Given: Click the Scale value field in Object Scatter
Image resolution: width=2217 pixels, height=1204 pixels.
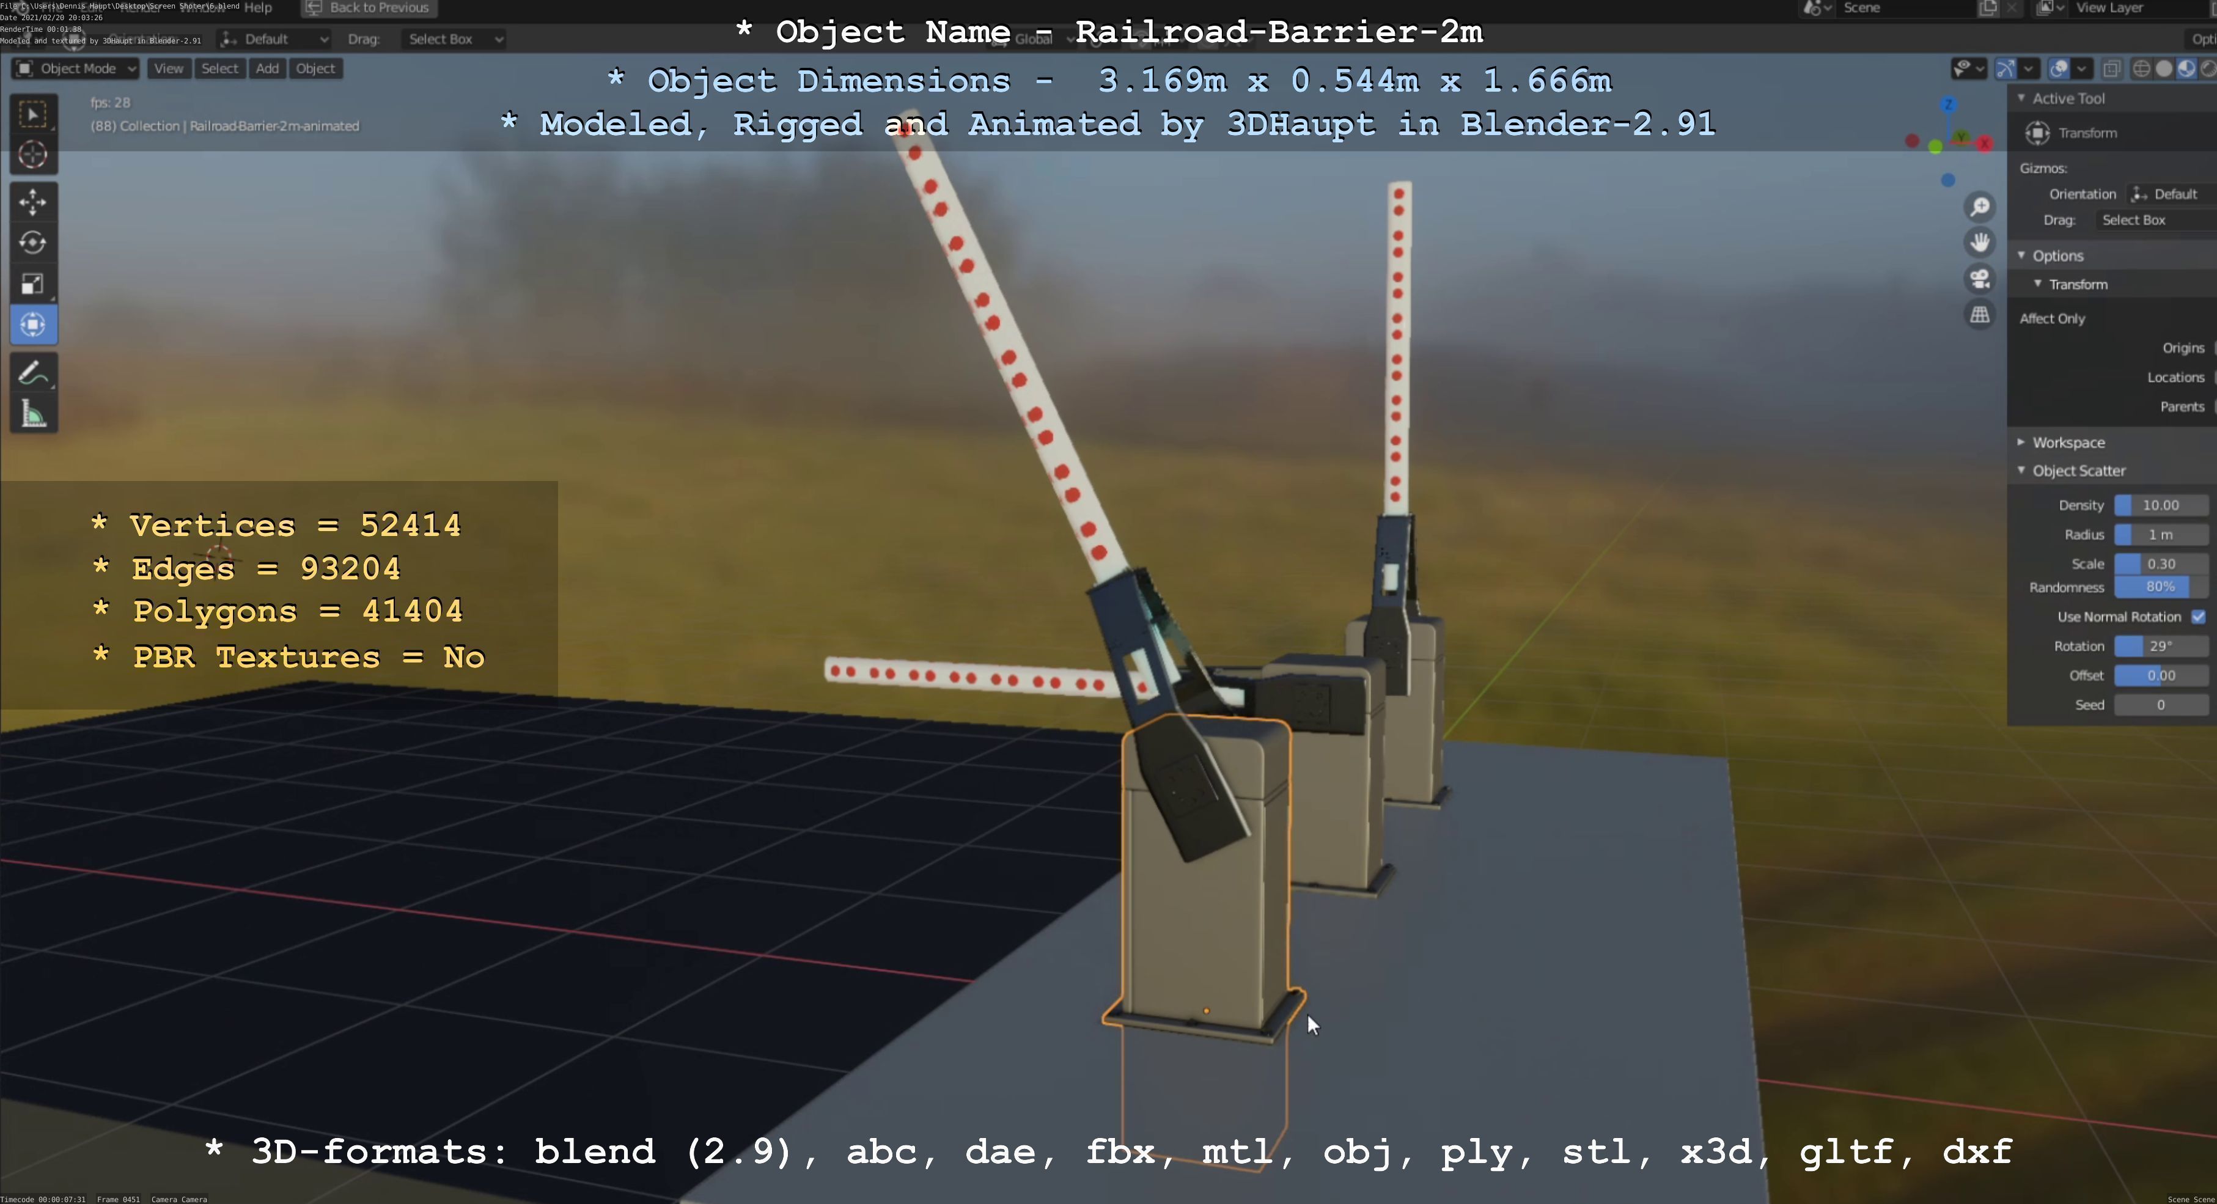Looking at the screenshot, I should 2161,563.
